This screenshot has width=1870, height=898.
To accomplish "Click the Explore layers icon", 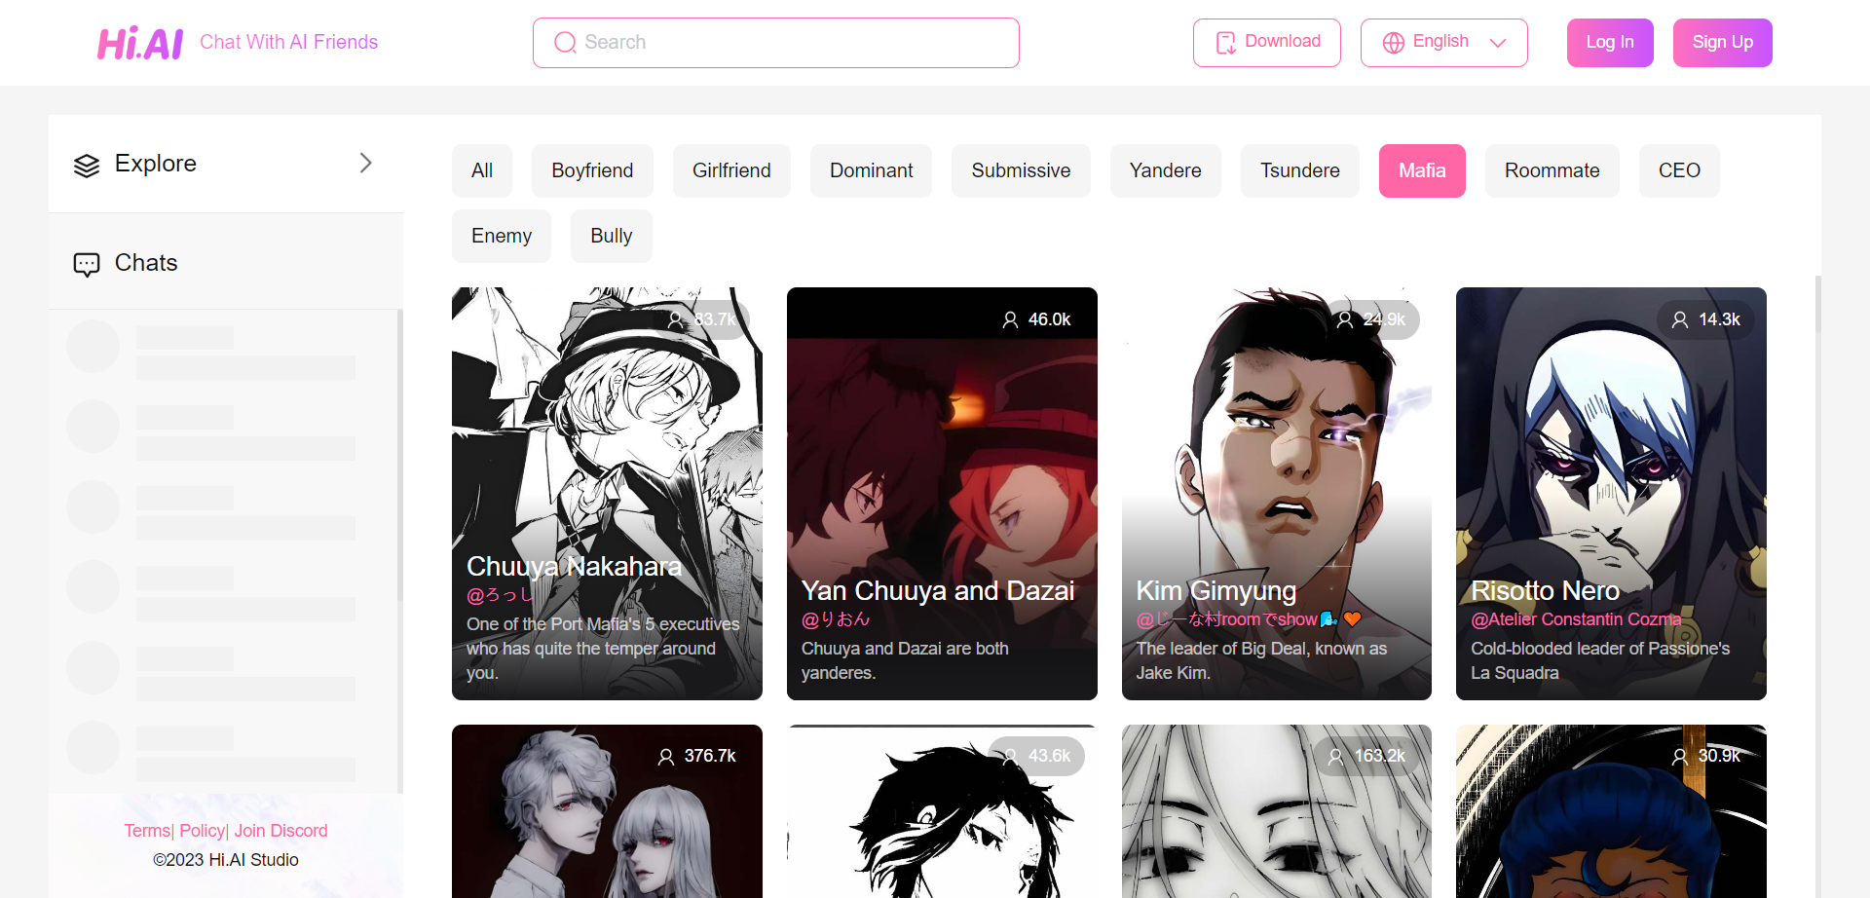I will (87, 166).
